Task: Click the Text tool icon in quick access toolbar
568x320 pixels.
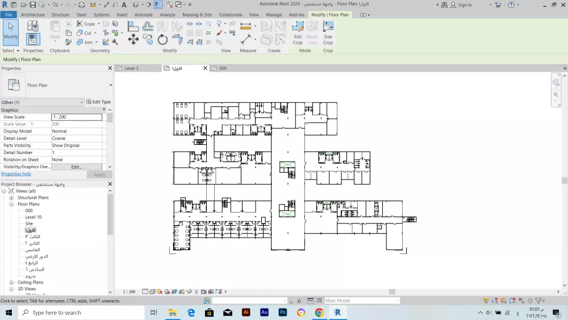Action: click(x=124, y=5)
